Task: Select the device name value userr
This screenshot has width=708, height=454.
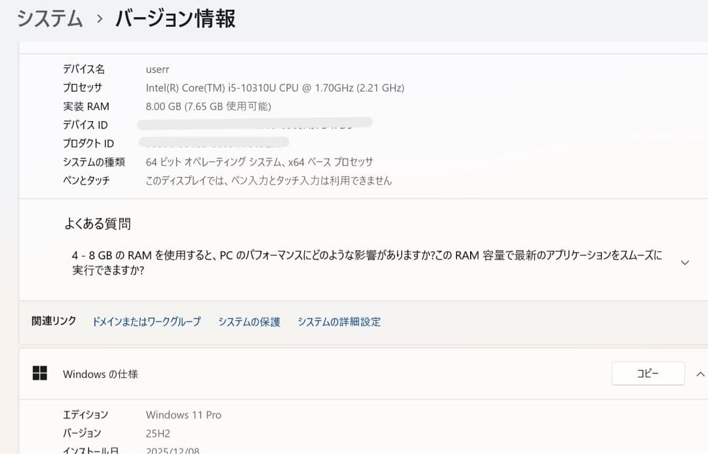Action: coord(157,69)
